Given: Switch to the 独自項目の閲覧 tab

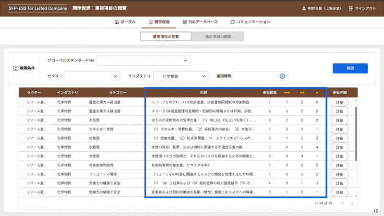Looking at the screenshot, I should pyautogui.click(x=218, y=37).
